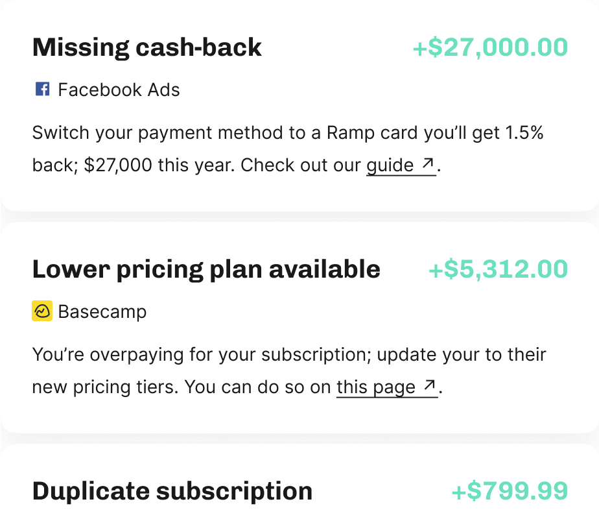
Task: Select the Duplicate subscription heading
Action: pos(172,491)
